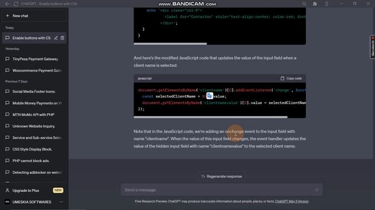Open the extensions puzzle icon
The width and height of the screenshot is (375, 210).
coord(315,4)
